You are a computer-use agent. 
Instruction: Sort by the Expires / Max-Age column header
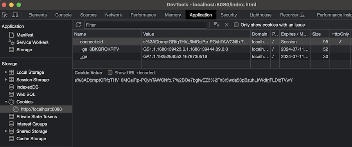point(295,34)
